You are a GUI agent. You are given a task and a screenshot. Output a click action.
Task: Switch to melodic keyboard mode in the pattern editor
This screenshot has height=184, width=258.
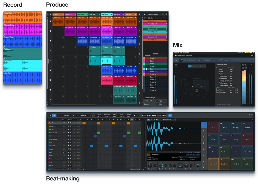point(50,115)
